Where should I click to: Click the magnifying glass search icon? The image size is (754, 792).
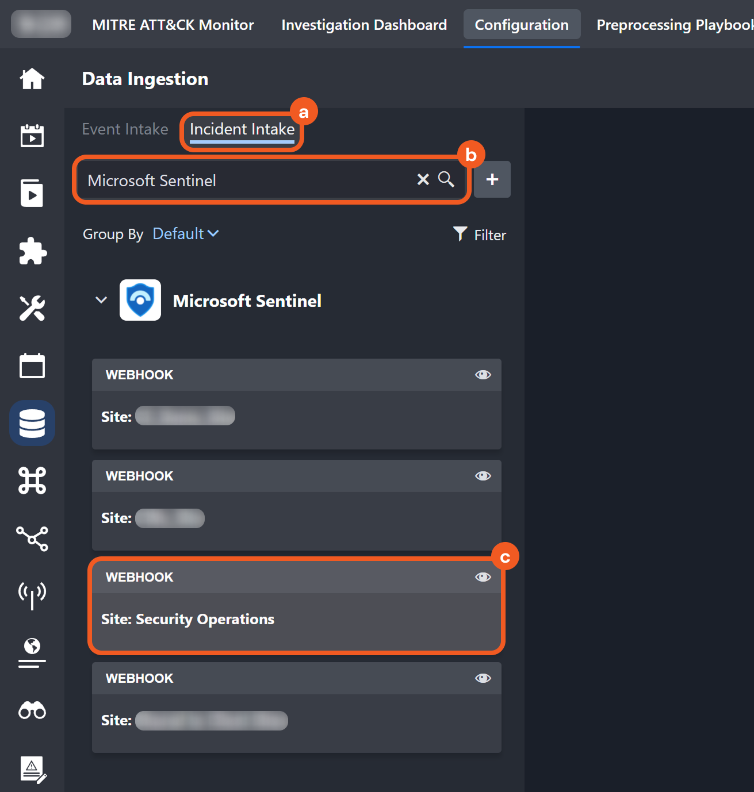[x=446, y=179]
